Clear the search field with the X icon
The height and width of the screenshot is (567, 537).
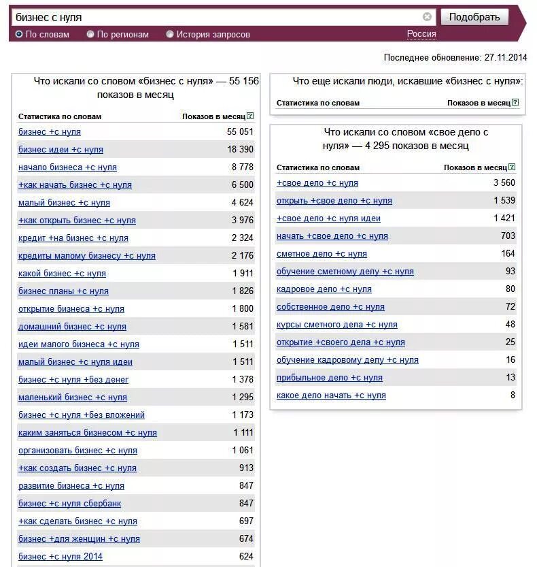click(427, 16)
